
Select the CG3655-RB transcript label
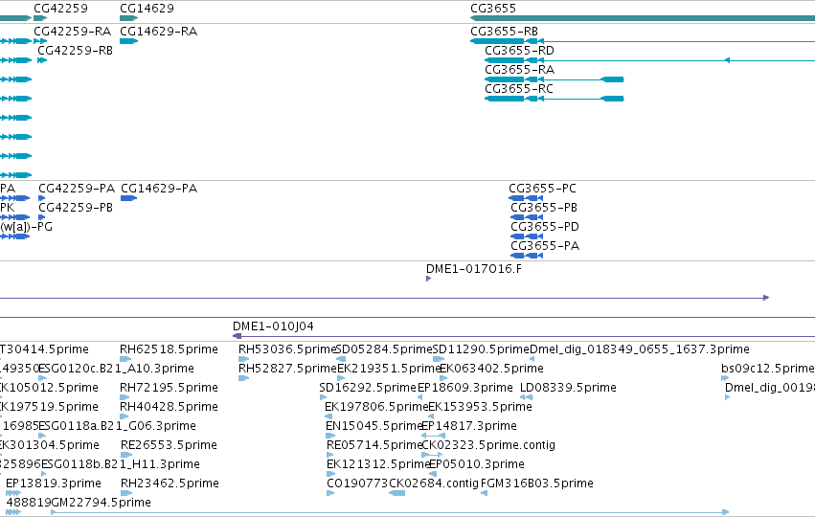[x=504, y=32]
